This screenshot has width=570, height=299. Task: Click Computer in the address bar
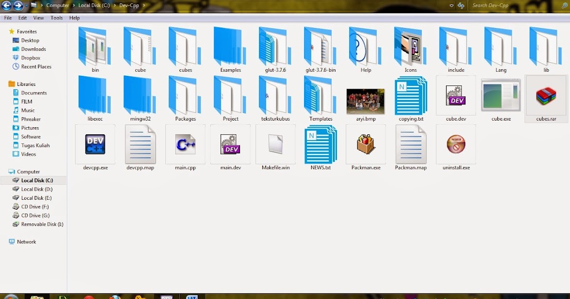click(57, 6)
